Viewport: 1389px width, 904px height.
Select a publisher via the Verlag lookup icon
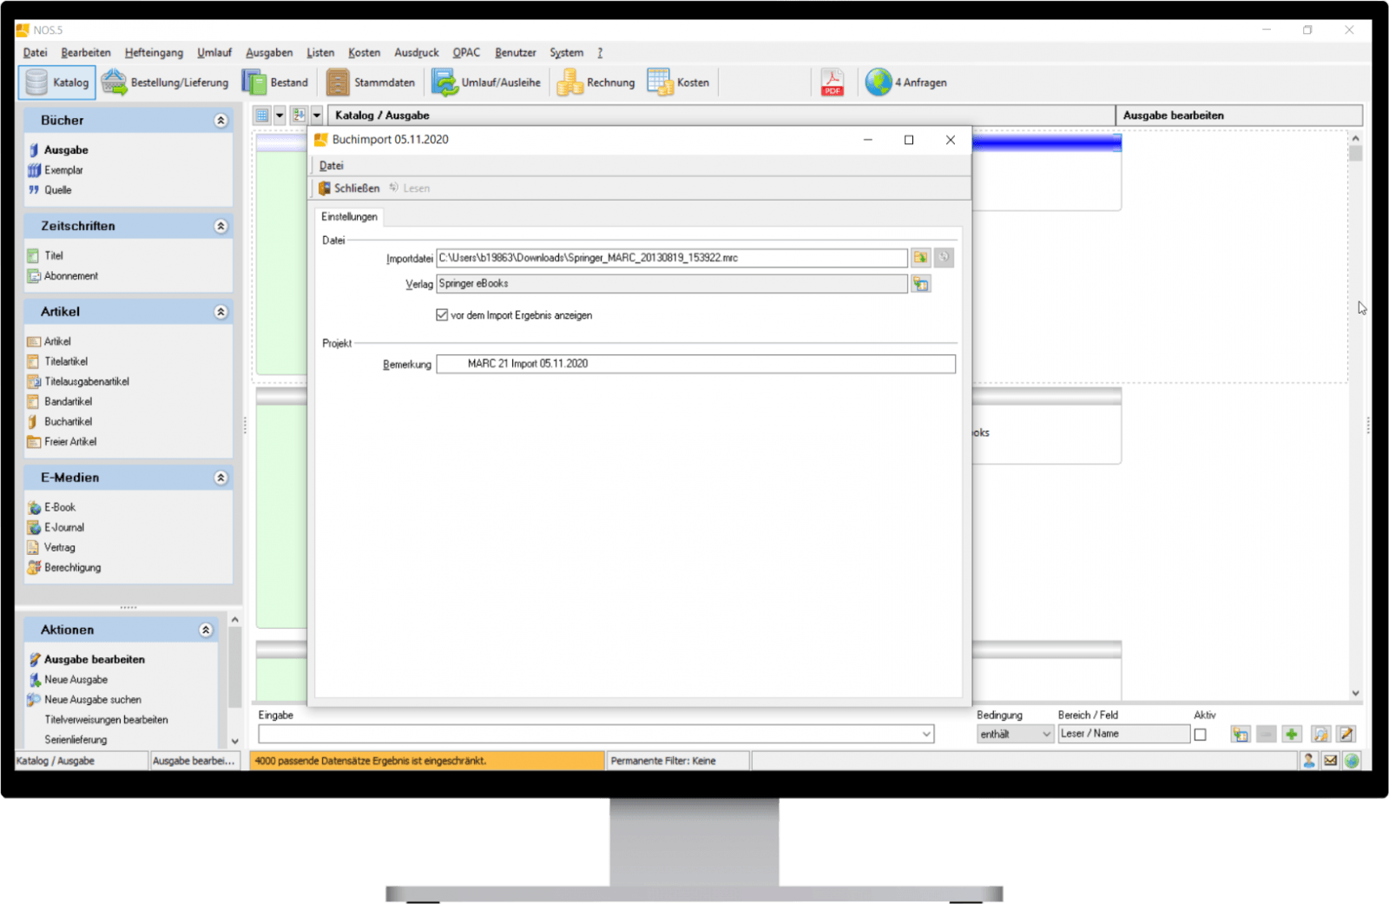click(x=920, y=284)
